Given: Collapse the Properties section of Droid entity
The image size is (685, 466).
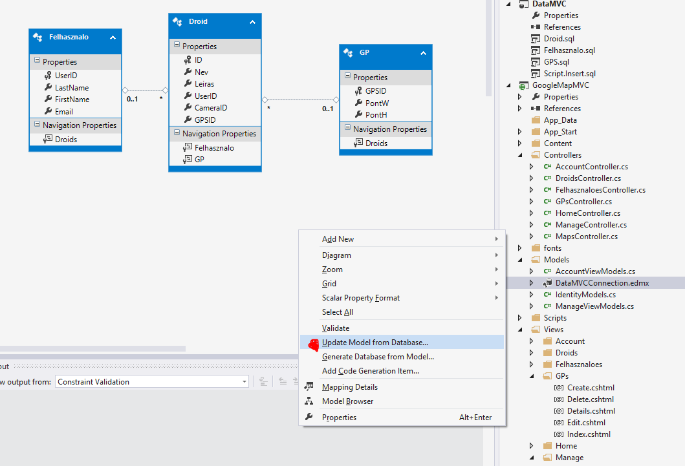Looking at the screenshot, I should click(x=177, y=45).
